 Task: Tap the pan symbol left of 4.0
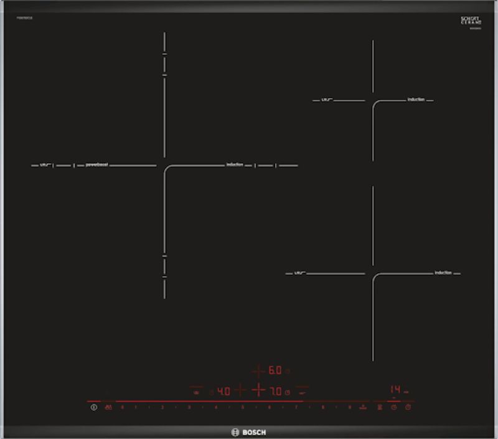coord(196,392)
